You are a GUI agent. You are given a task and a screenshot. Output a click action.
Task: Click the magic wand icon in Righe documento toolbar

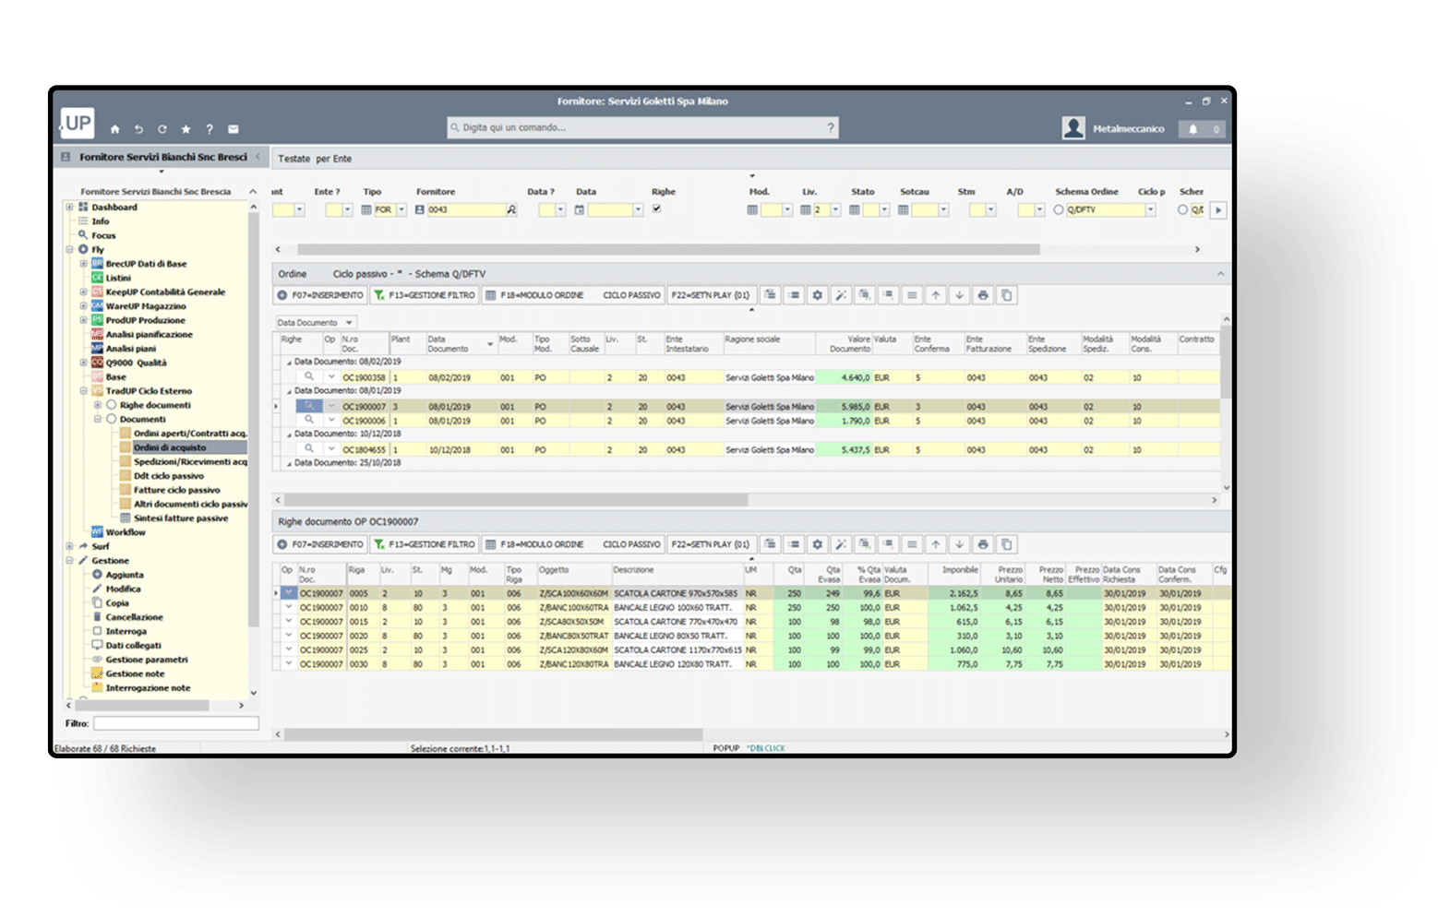coord(841,544)
